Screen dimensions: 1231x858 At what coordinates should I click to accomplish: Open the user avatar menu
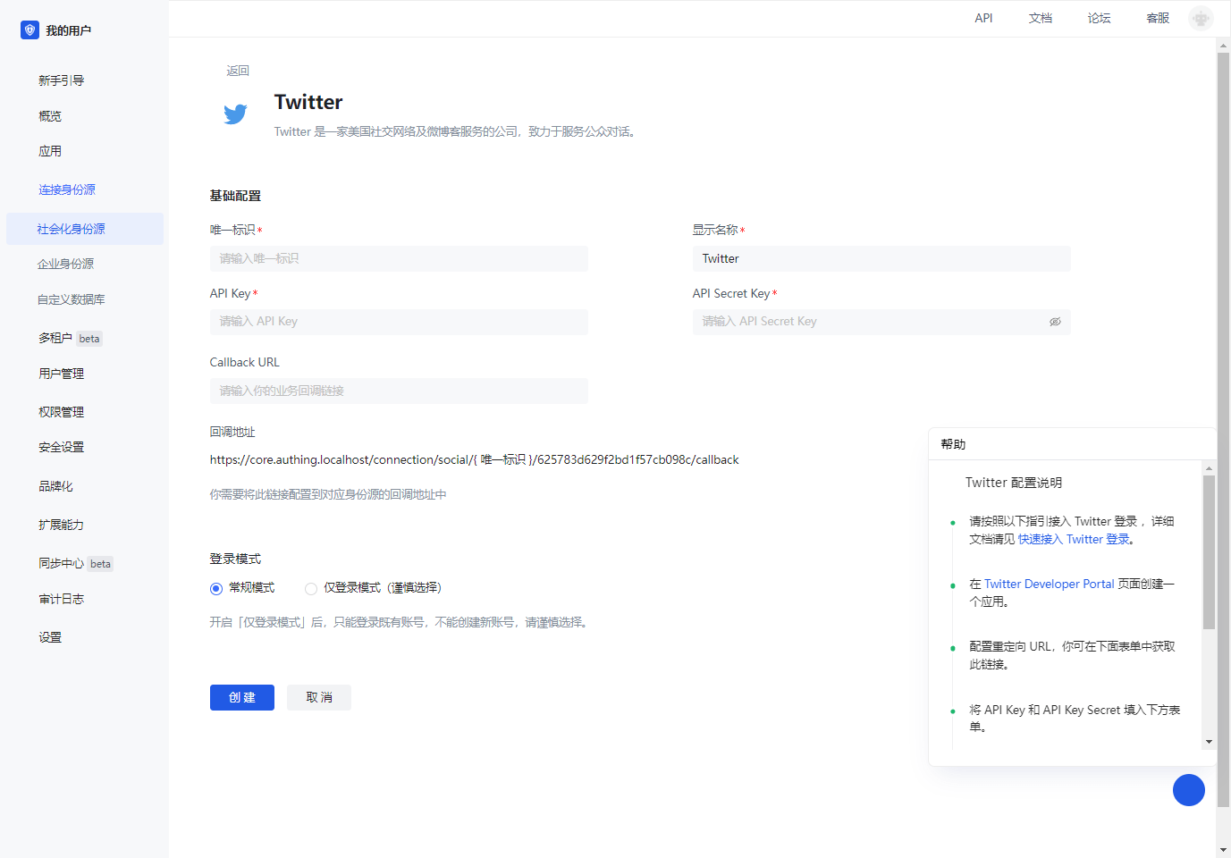[x=1201, y=18]
